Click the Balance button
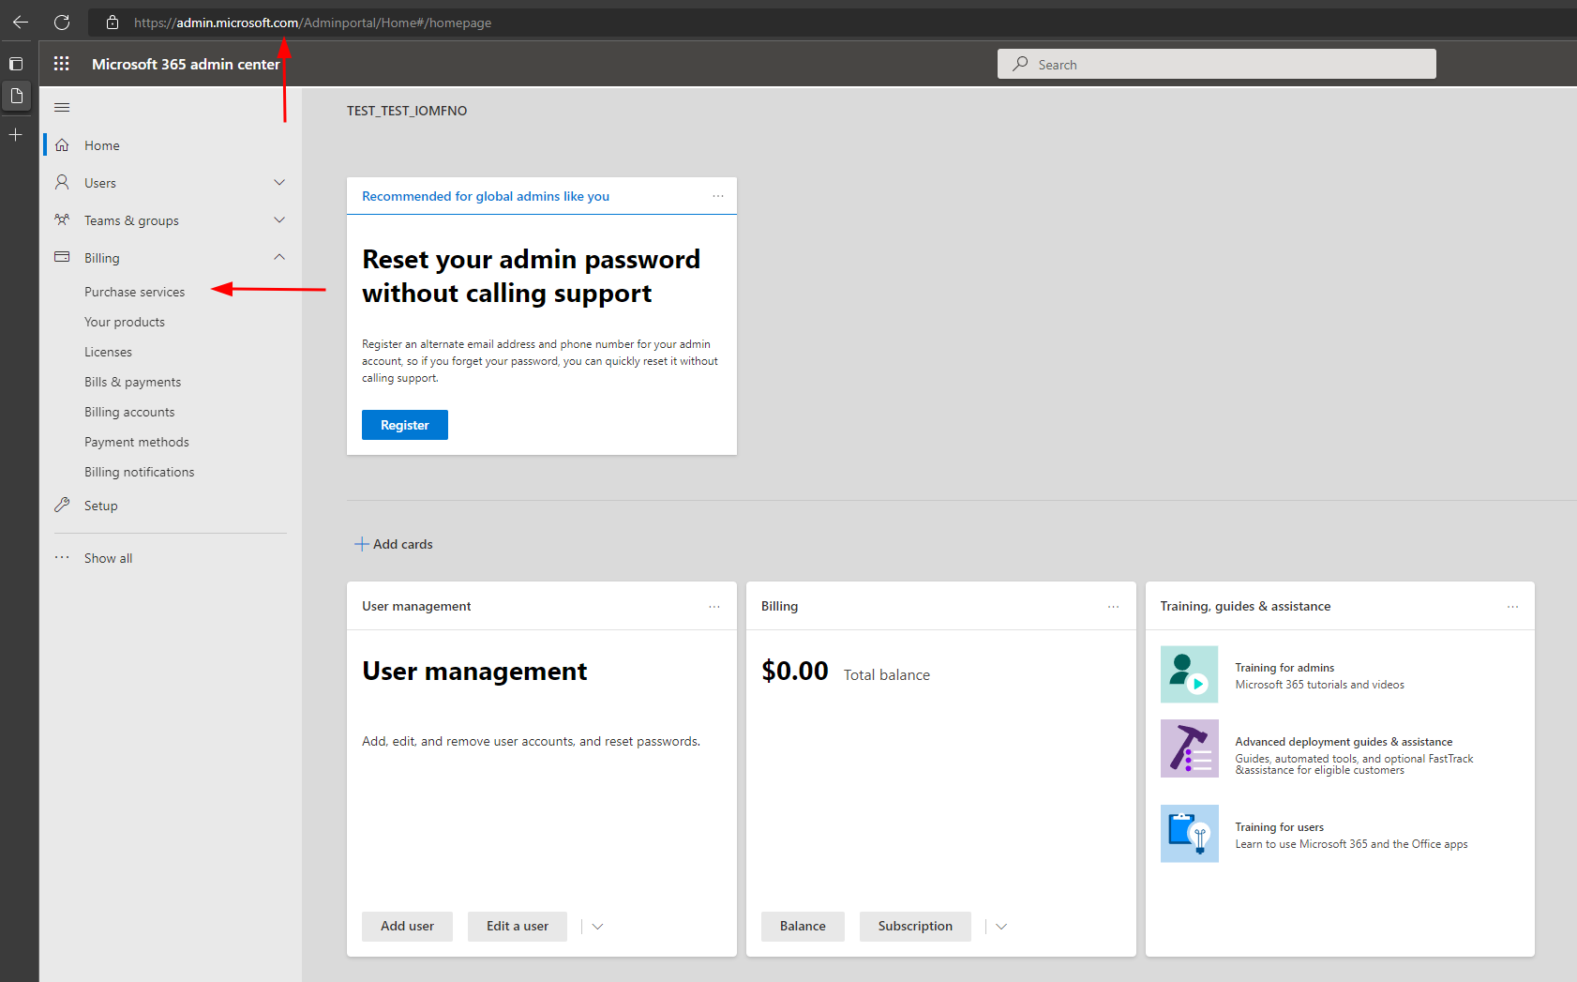 (x=803, y=927)
